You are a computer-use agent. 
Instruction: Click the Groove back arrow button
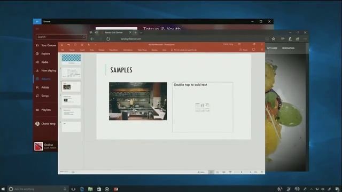(x=37, y=21)
